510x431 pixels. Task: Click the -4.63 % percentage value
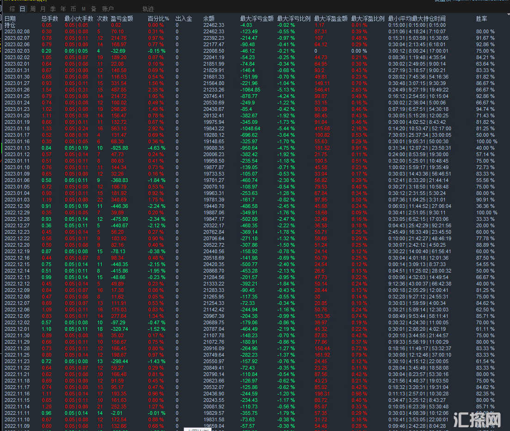[157, 148]
